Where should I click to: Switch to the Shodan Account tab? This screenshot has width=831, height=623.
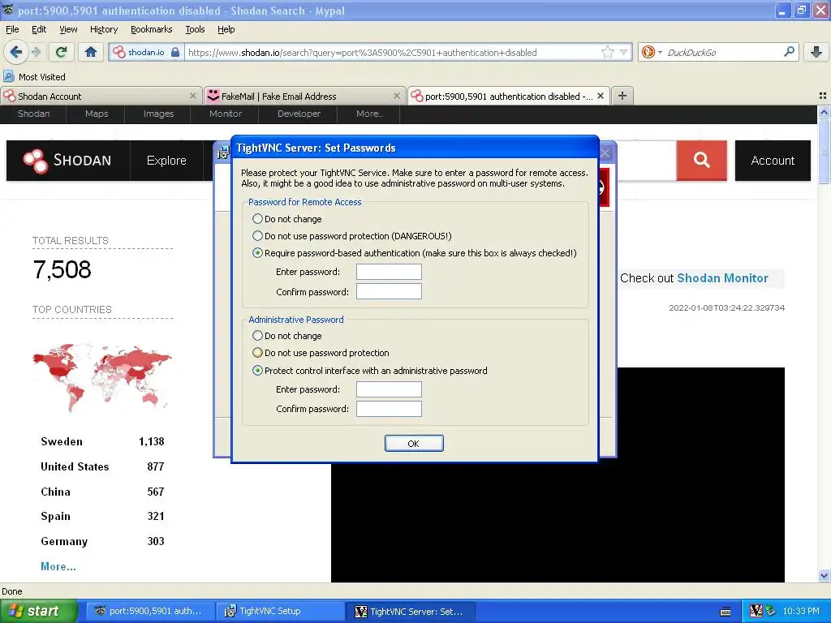click(101, 96)
